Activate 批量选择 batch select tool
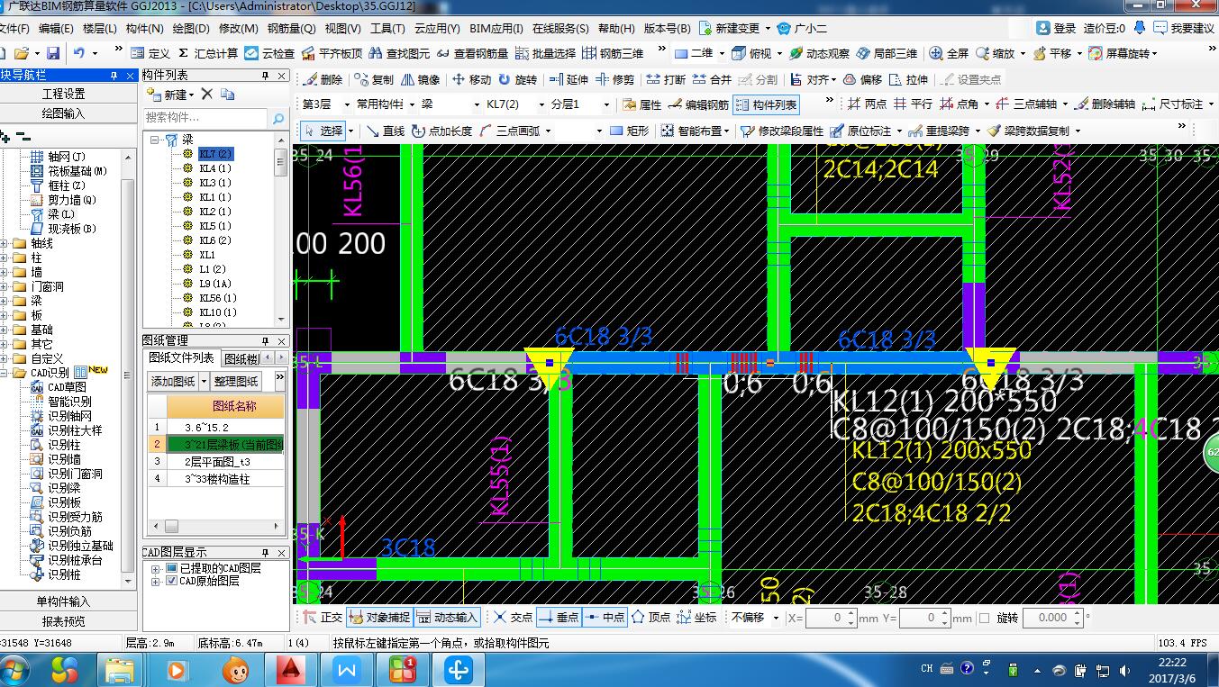1219x687 pixels. pyautogui.click(x=545, y=54)
